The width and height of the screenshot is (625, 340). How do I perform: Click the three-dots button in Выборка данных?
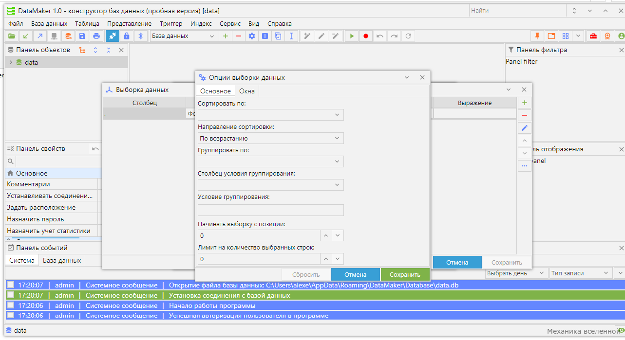[x=525, y=166]
